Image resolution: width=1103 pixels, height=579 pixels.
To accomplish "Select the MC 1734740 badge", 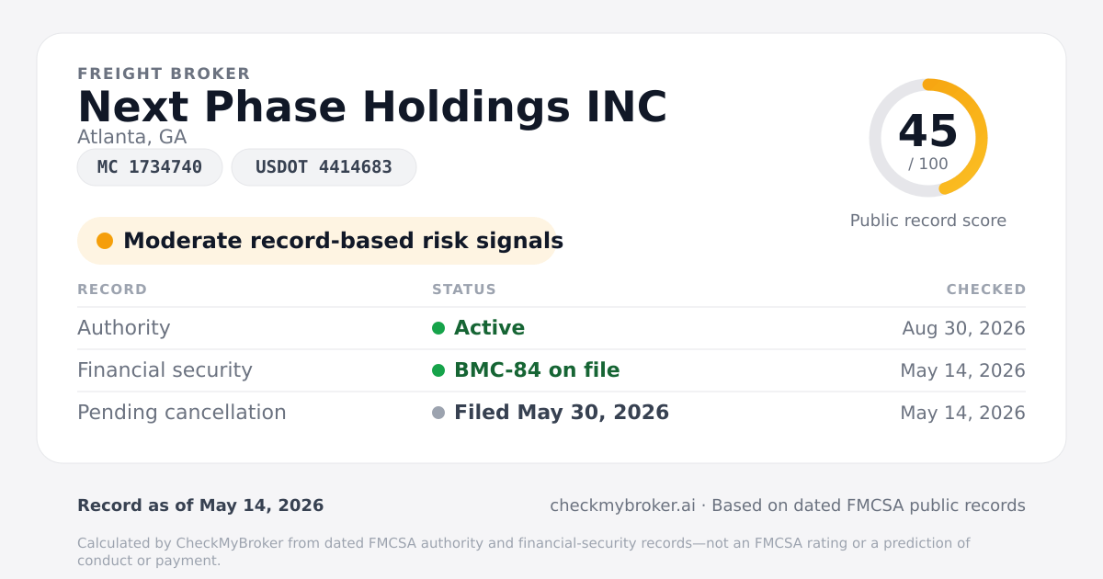I will pyautogui.click(x=150, y=167).
